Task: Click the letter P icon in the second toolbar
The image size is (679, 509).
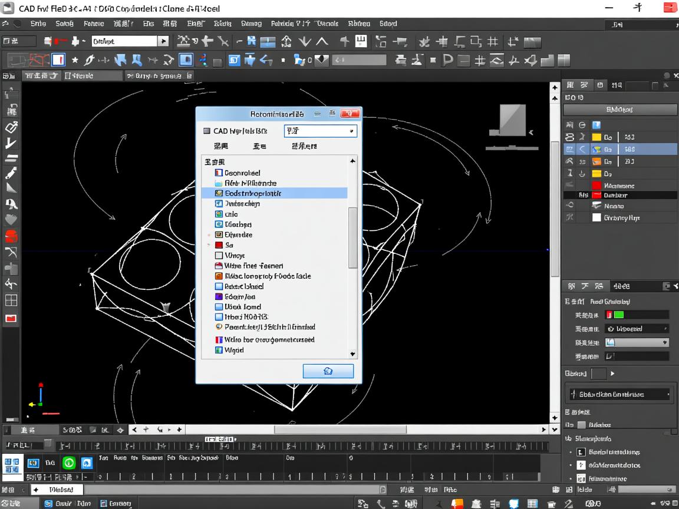Action: tap(447, 60)
